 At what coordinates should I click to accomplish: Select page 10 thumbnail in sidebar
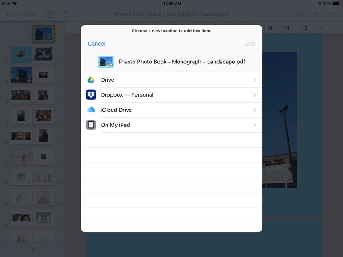[21, 136]
